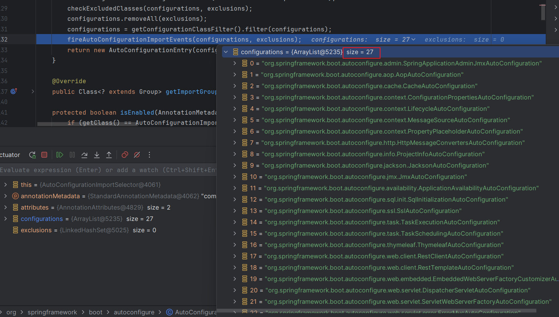Click the Step Out icon
559x317 pixels.
tap(109, 155)
